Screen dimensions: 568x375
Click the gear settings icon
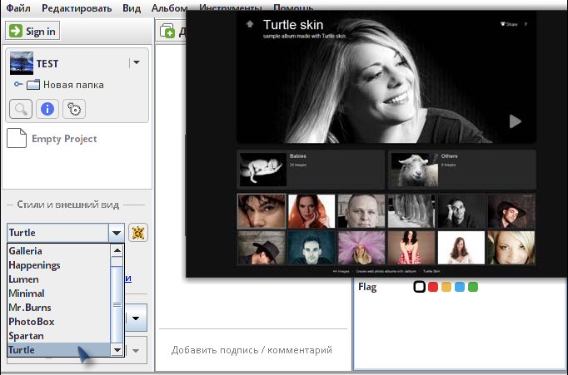[x=74, y=109]
